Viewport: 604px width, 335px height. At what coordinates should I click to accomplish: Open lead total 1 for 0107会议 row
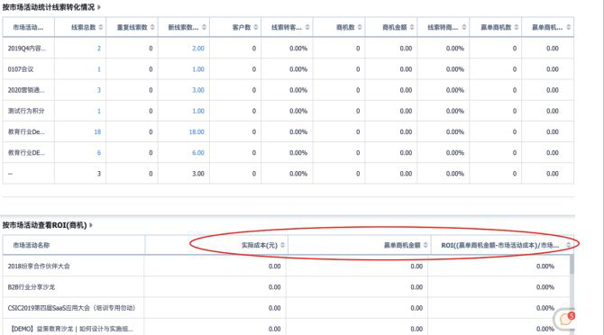coord(99,69)
